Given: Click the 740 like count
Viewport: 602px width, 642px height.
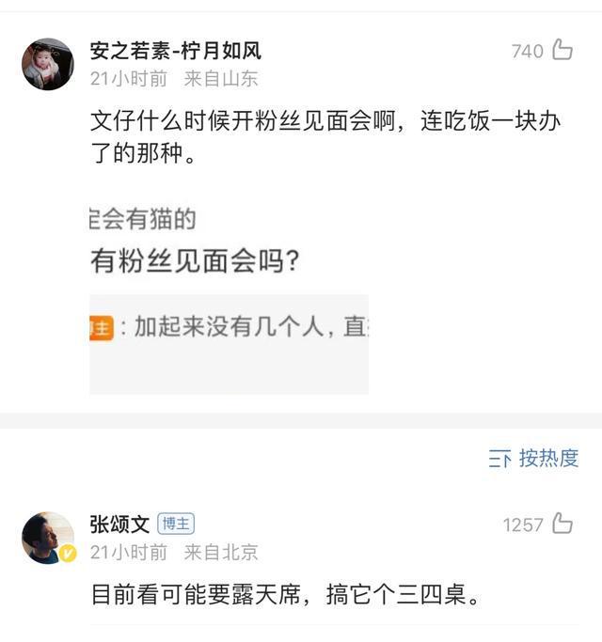Looking at the screenshot, I should click(528, 51).
